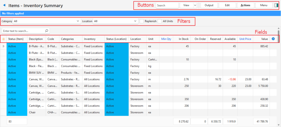Sort by Unit Price column header
281x127 pixels.
click(245, 39)
